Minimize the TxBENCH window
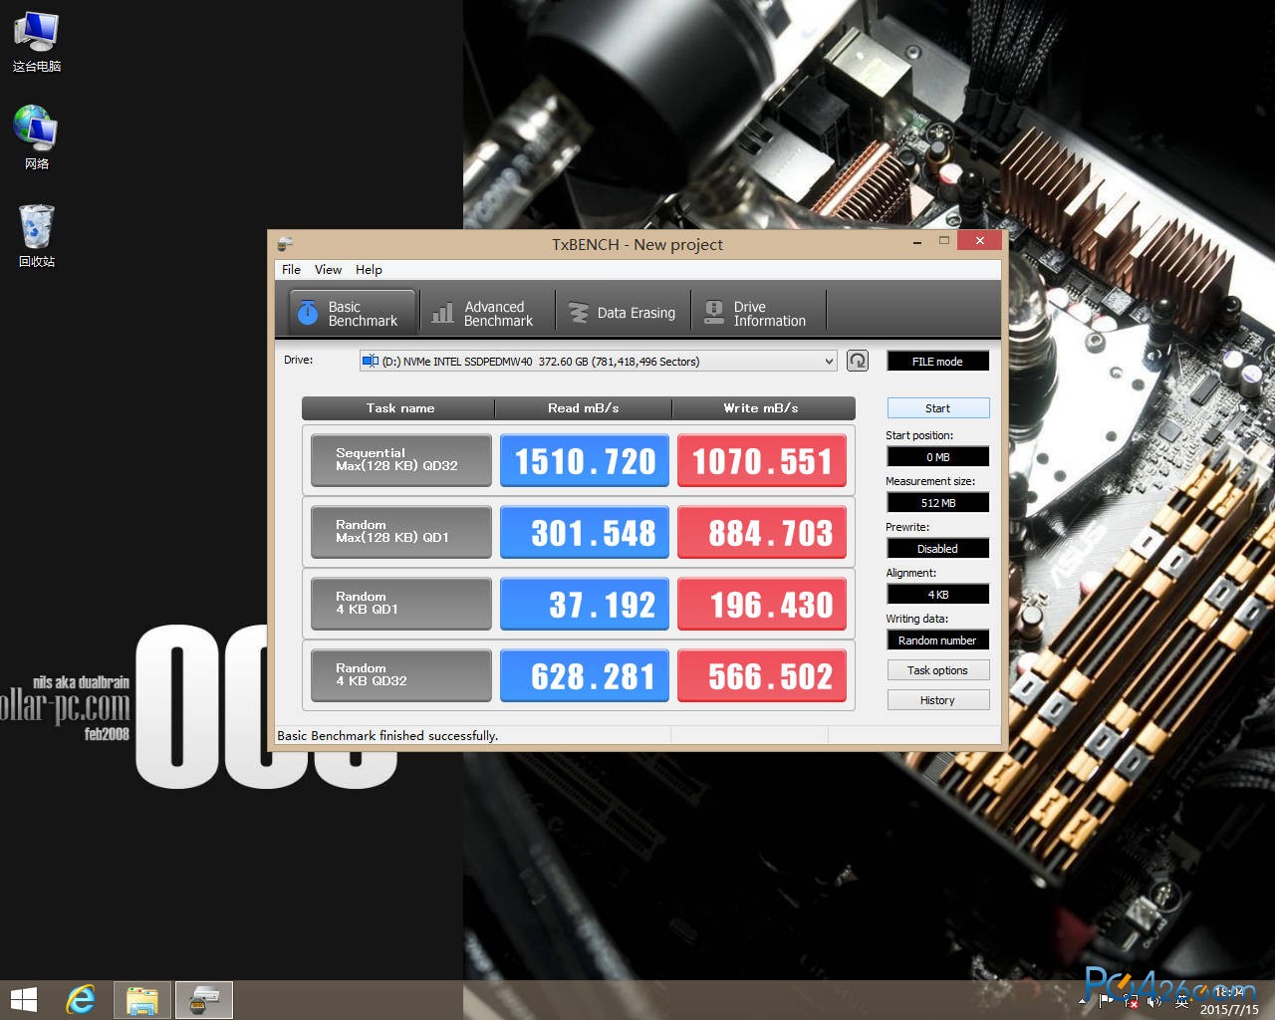The image size is (1275, 1020). pyautogui.click(x=917, y=241)
